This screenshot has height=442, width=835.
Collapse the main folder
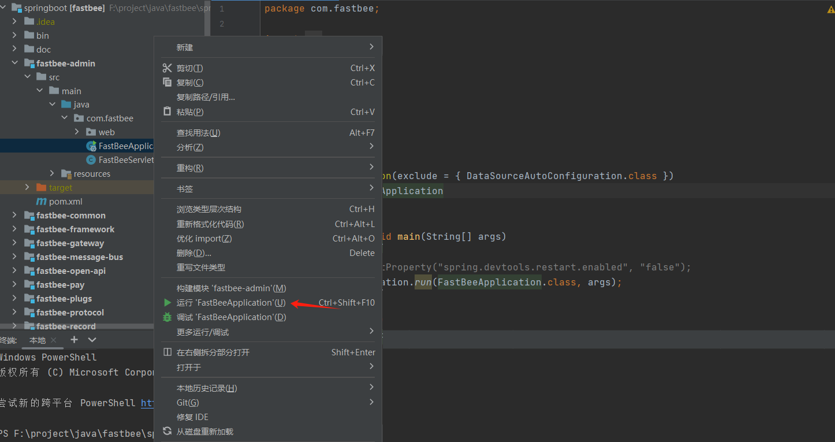40,91
